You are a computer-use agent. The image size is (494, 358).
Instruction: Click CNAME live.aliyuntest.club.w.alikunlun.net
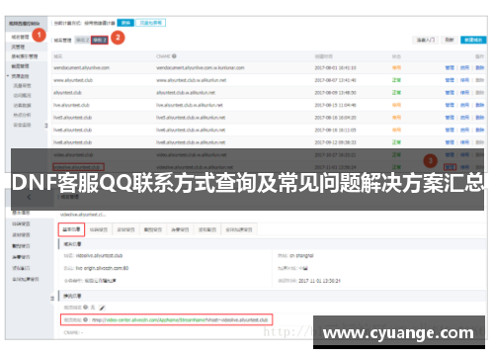(x=190, y=105)
